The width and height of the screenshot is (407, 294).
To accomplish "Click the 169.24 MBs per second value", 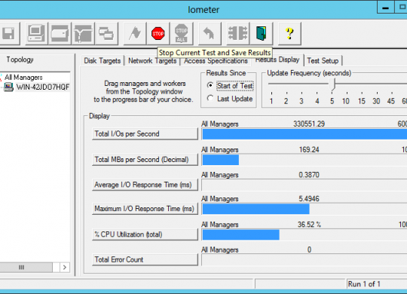I will coord(309,149).
